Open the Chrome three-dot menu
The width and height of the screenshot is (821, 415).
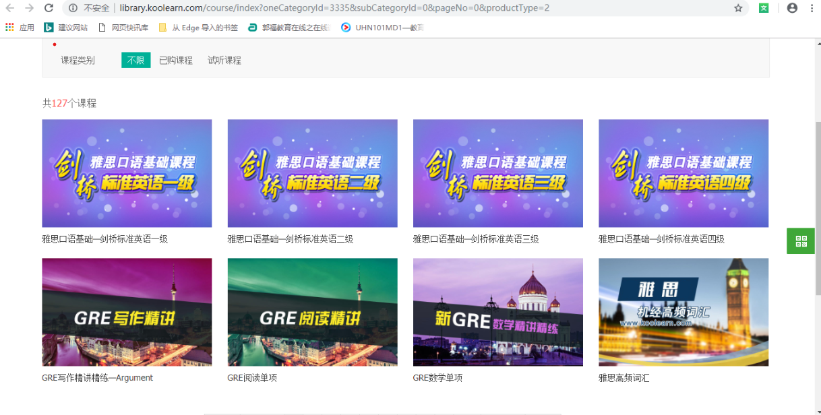812,8
